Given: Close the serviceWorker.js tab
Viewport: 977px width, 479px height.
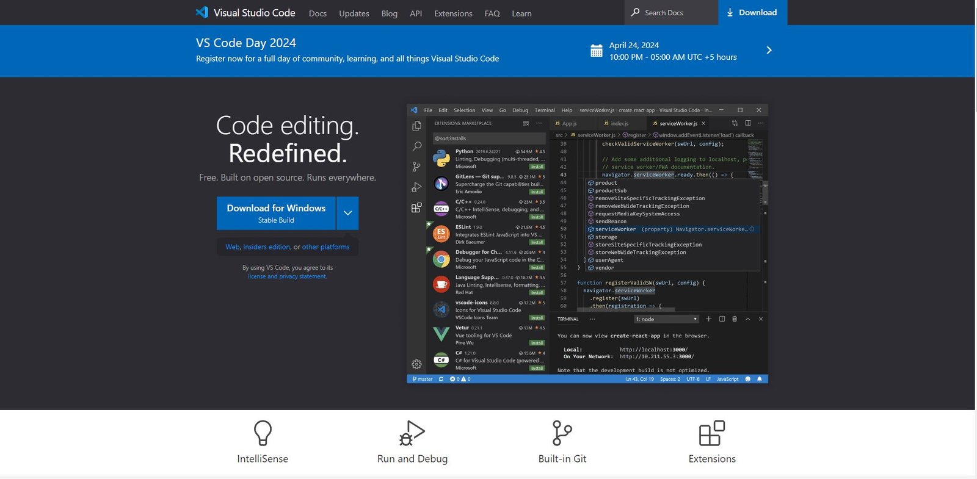Looking at the screenshot, I should (703, 123).
